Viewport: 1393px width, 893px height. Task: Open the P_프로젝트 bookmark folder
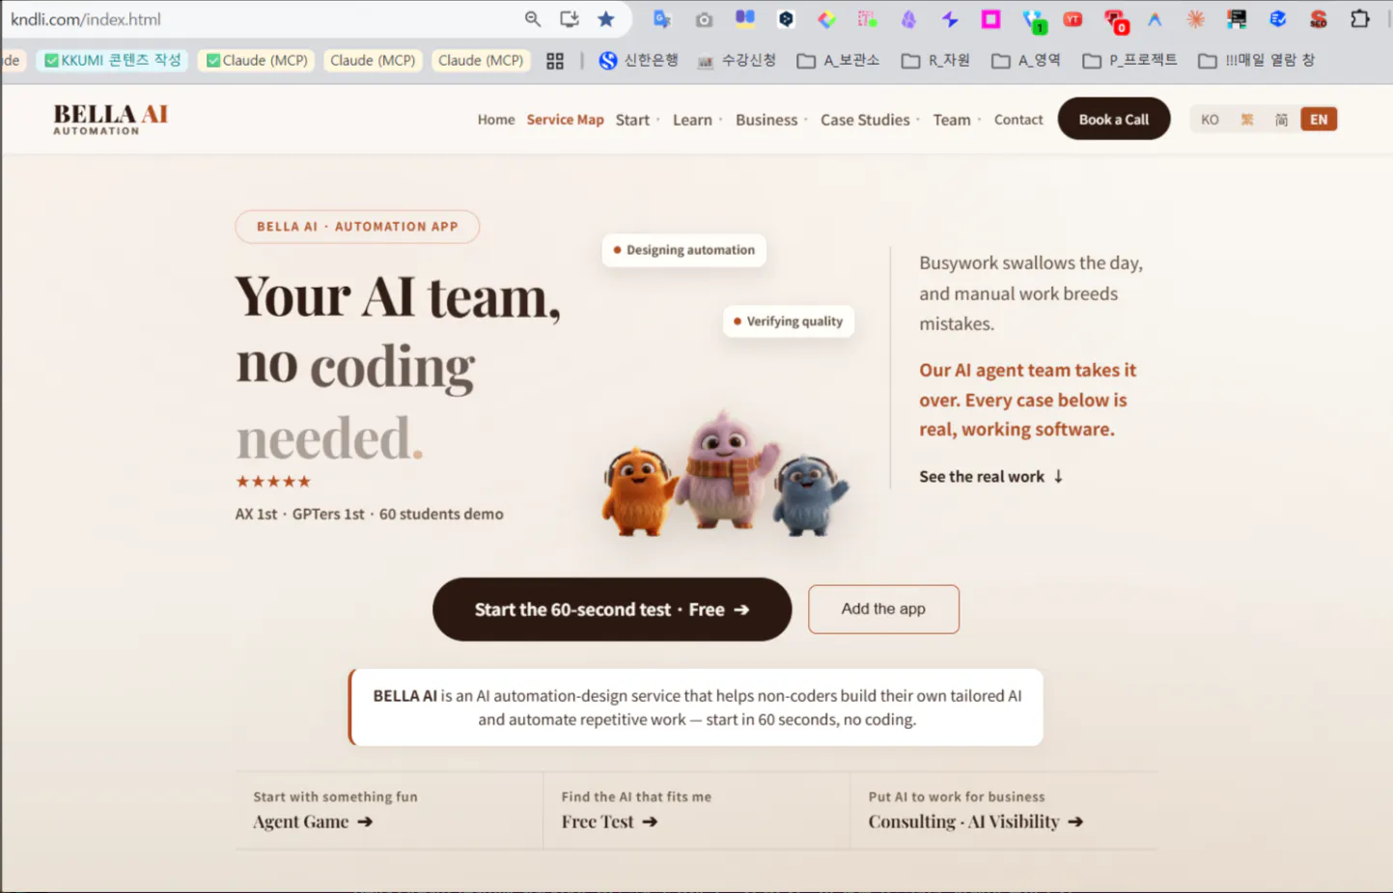click(1129, 61)
